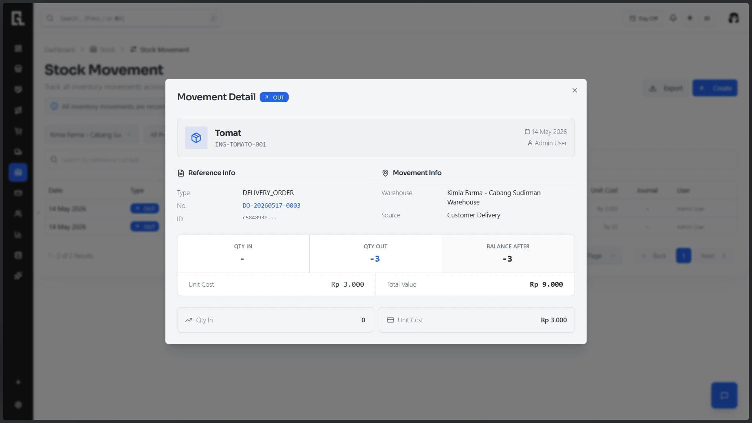Screen dimensions: 752x423
Task: Open the settings icon at sidebar bottom
Action: click(x=18, y=405)
